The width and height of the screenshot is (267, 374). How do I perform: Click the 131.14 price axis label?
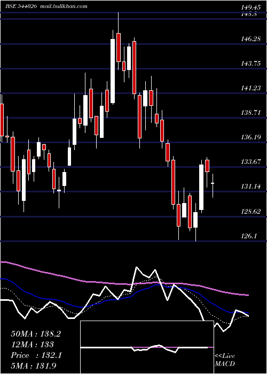point(250,186)
